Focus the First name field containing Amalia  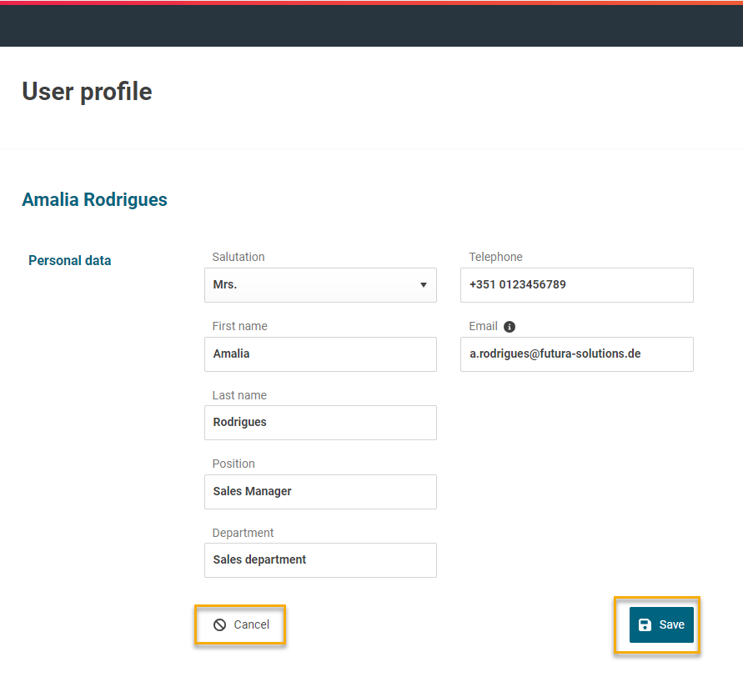320,354
